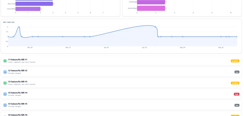
Task: Open the '!6 Feature/fix MR #6' title
Action: 18,115
